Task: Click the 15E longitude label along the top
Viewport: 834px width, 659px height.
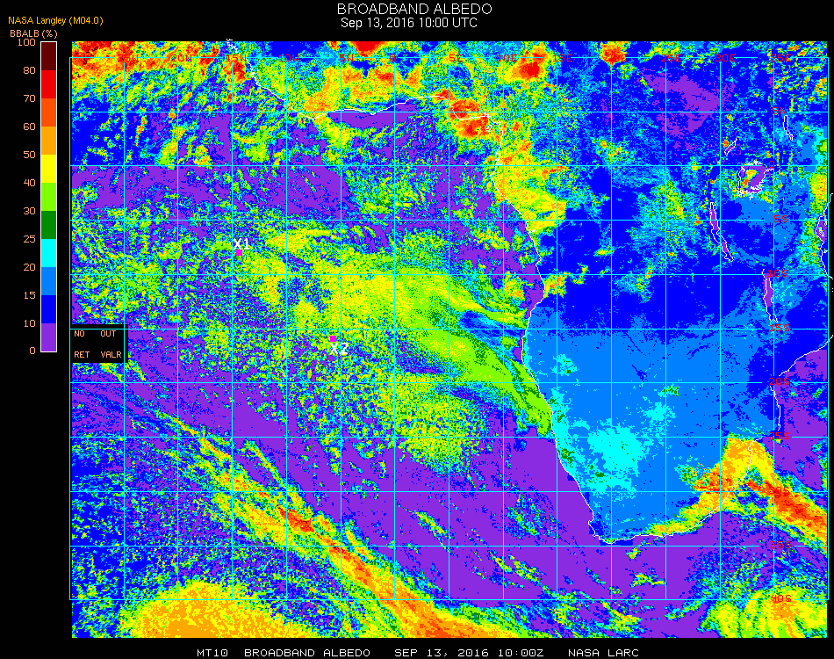Action: (562, 58)
